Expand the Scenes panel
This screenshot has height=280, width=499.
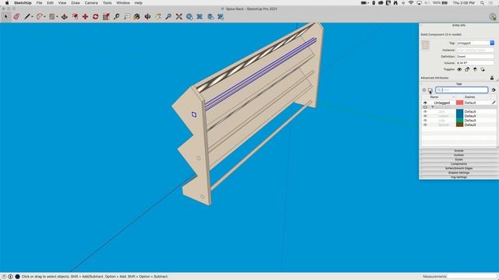click(x=458, y=151)
